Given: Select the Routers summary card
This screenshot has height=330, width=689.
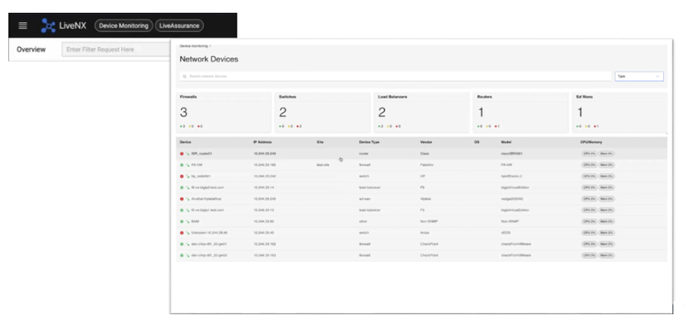Looking at the screenshot, I should pyautogui.click(x=521, y=113).
